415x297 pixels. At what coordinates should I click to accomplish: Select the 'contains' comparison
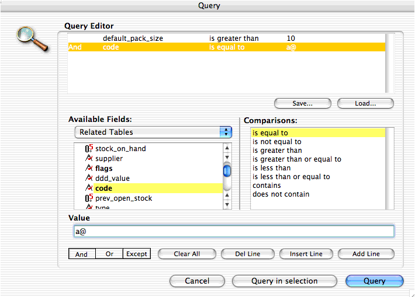pyautogui.click(x=267, y=186)
